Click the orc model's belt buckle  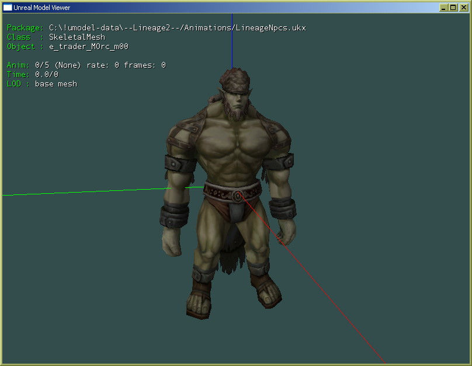click(238, 196)
